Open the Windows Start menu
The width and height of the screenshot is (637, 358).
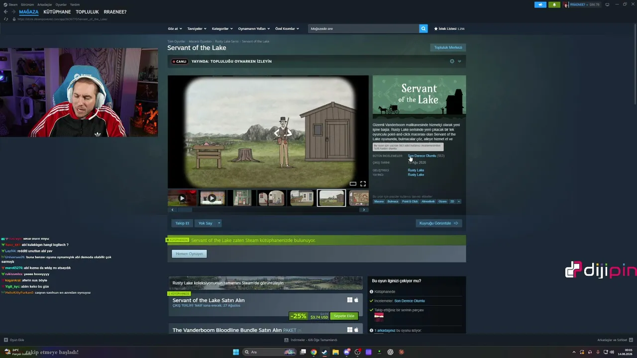(x=236, y=352)
